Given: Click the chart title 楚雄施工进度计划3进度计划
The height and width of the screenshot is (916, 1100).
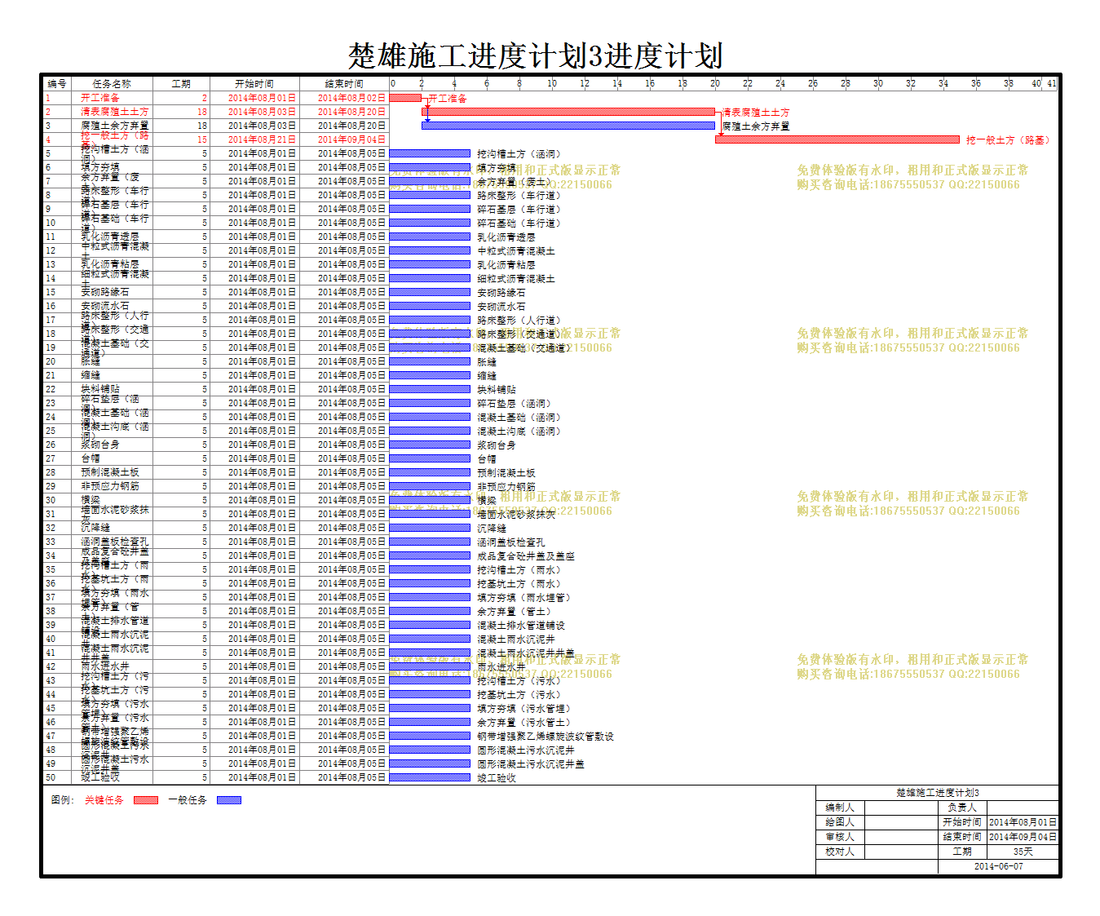Looking at the screenshot, I should point(535,55).
